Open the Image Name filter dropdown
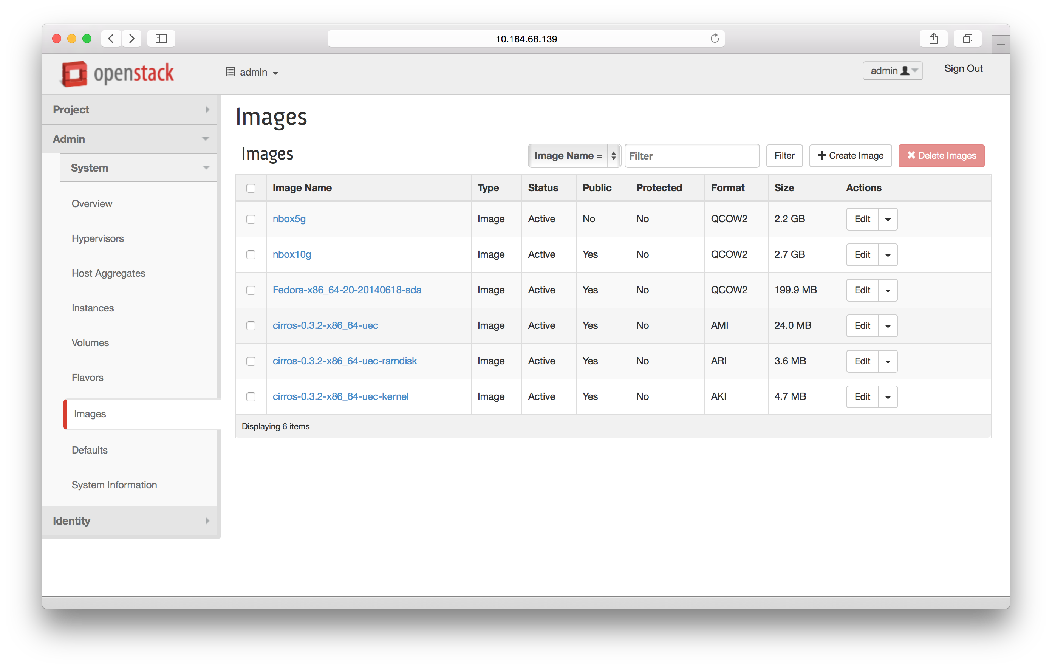1052x669 pixels. [574, 156]
